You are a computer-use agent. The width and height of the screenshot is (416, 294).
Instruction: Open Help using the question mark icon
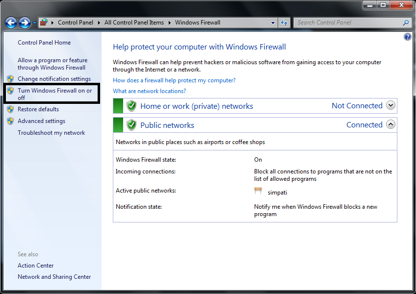point(407,37)
